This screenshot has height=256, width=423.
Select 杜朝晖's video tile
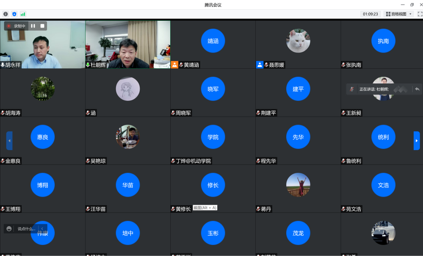(x=127, y=45)
